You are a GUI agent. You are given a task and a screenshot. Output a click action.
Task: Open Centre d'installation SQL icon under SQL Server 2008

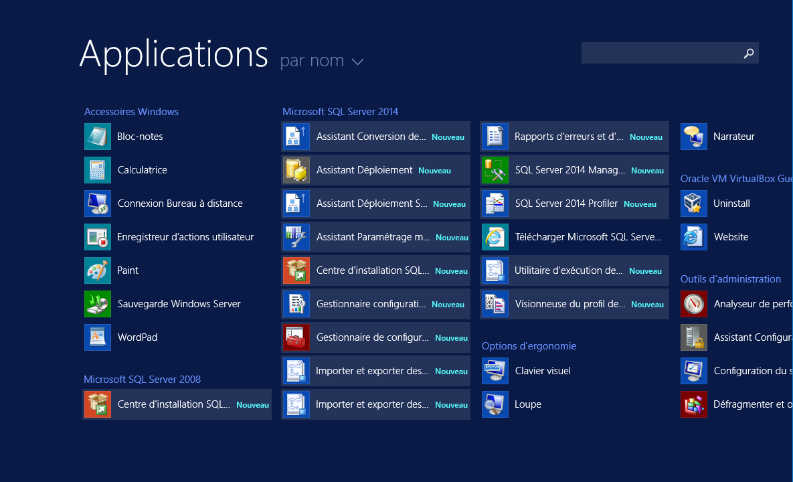[x=98, y=404]
